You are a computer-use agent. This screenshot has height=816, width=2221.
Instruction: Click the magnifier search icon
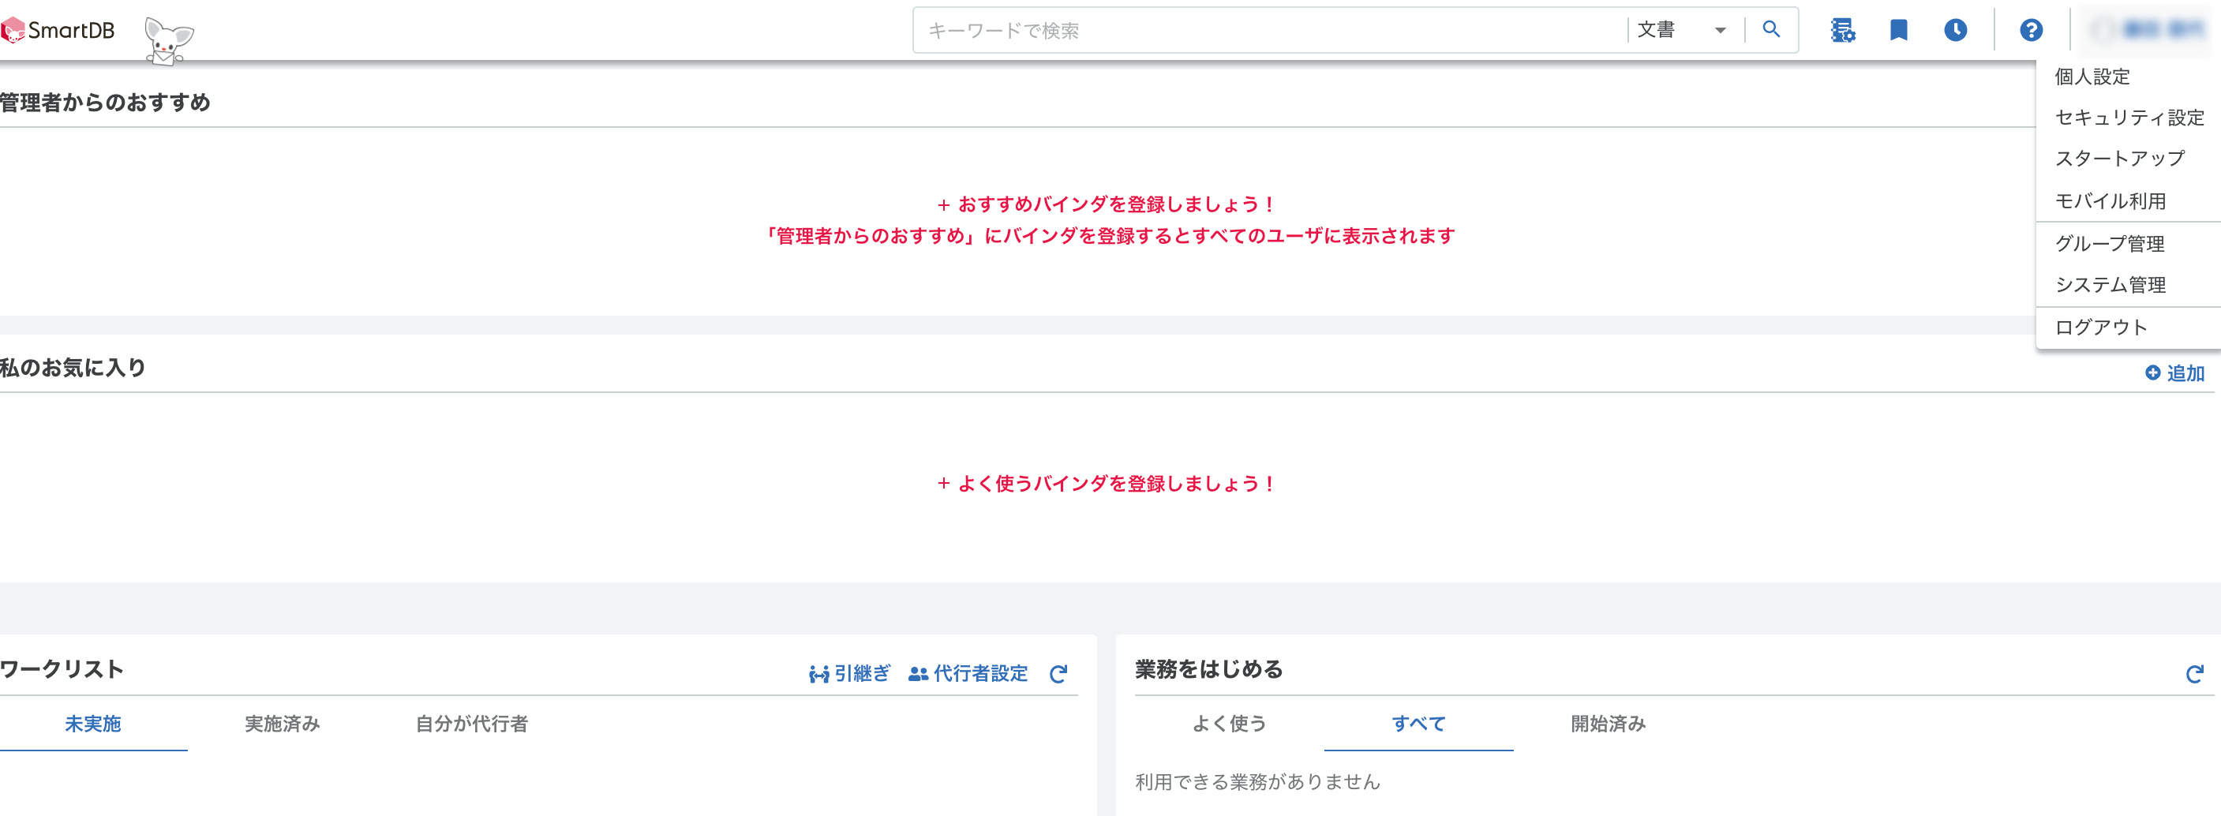tap(1771, 30)
